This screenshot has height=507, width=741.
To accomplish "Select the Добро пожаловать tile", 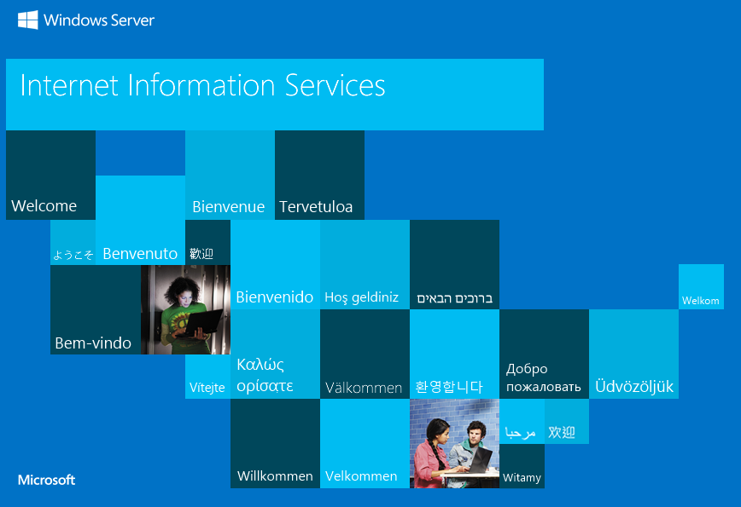I will pyautogui.click(x=544, y=354).
